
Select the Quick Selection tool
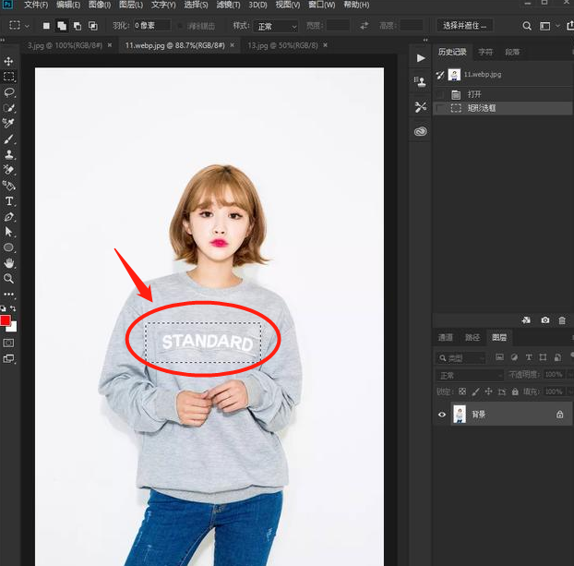pyautogui.click(x=9, y=108)
